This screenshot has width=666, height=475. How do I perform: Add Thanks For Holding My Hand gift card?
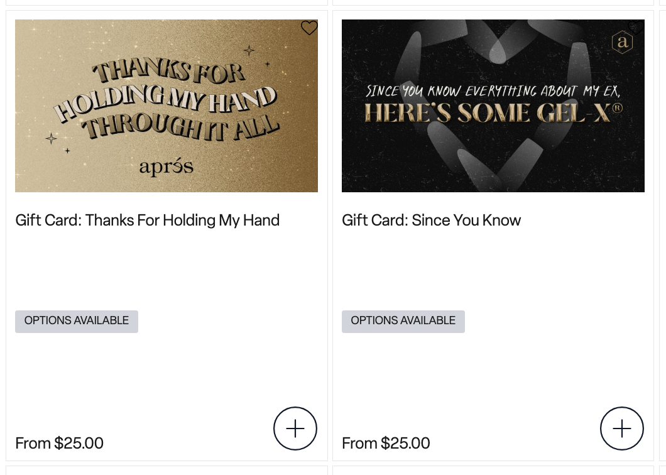(295, 429)
